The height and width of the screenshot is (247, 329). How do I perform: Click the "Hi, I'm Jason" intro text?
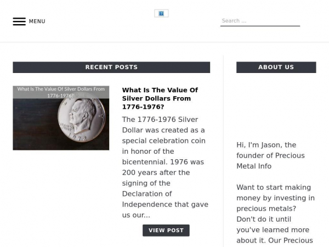[270, 155]
